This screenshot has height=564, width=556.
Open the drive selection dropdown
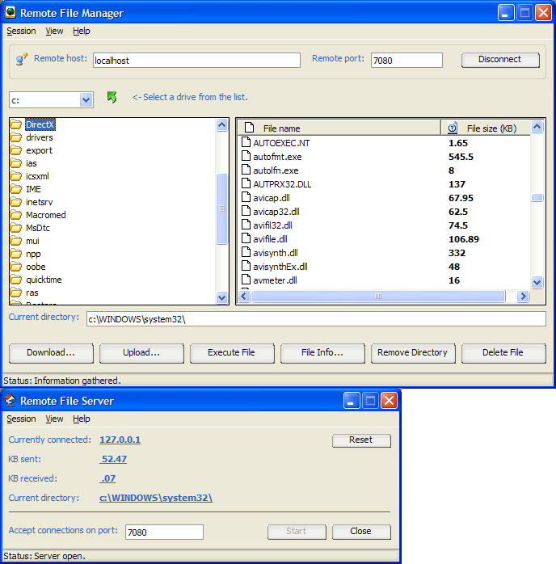point(86,99)
